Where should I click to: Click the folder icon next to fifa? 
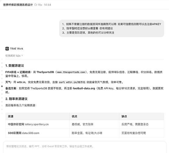36,5
